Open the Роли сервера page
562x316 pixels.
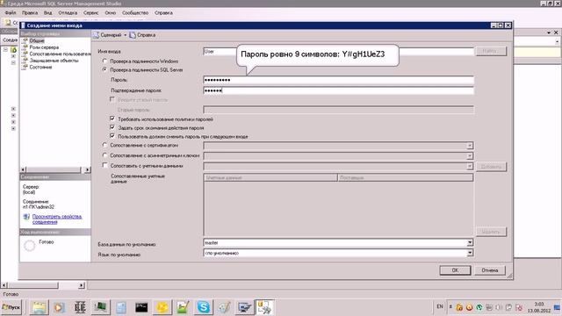tap(44, 47)
